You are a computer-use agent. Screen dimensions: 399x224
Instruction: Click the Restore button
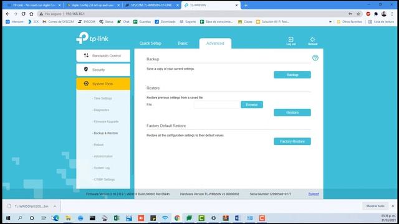tap(292, 113)
